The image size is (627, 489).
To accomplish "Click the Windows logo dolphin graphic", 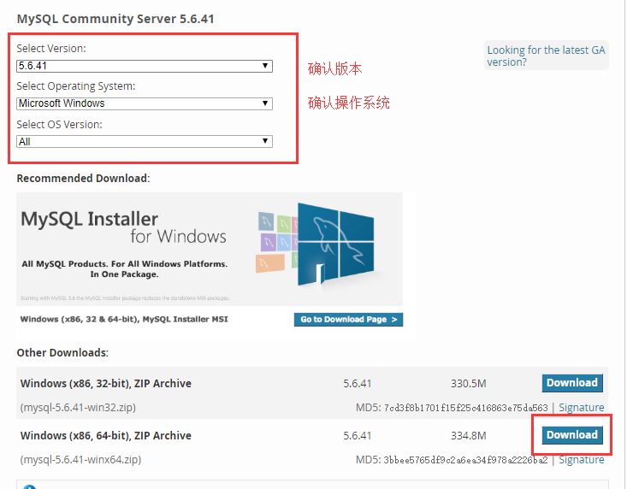I will (x=336, y=245).
